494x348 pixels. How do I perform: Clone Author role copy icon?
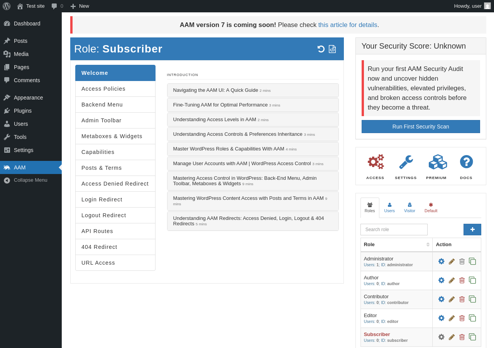click(472, 280)
